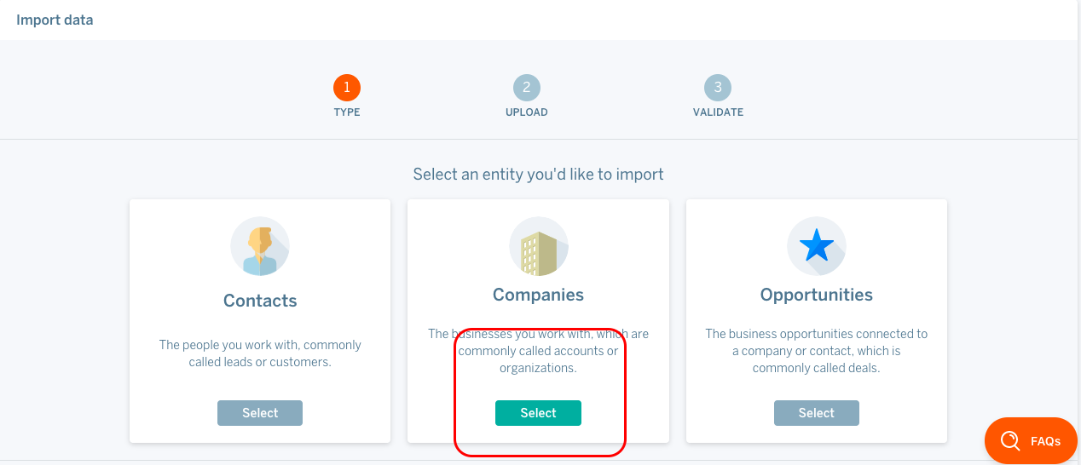Screen dimensions: 1081x465
Task: Click the TYPE step label
Action: click(347, 112)
